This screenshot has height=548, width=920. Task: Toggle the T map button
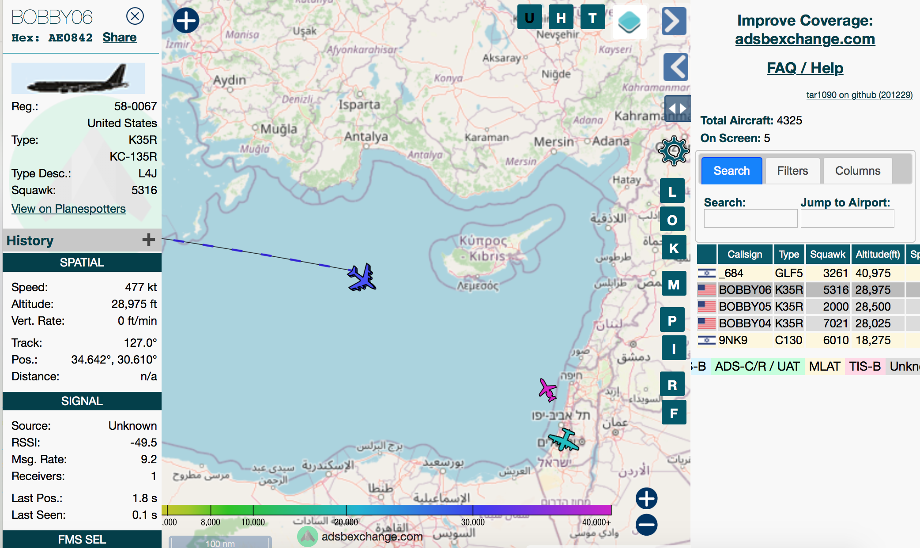coord(592,18)
